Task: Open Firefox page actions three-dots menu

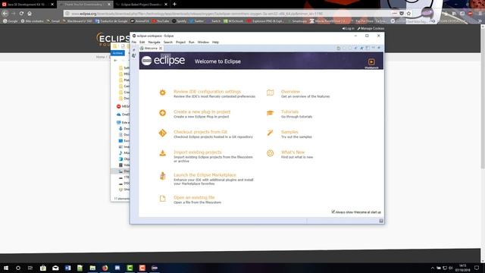Action: coord(394,14)
